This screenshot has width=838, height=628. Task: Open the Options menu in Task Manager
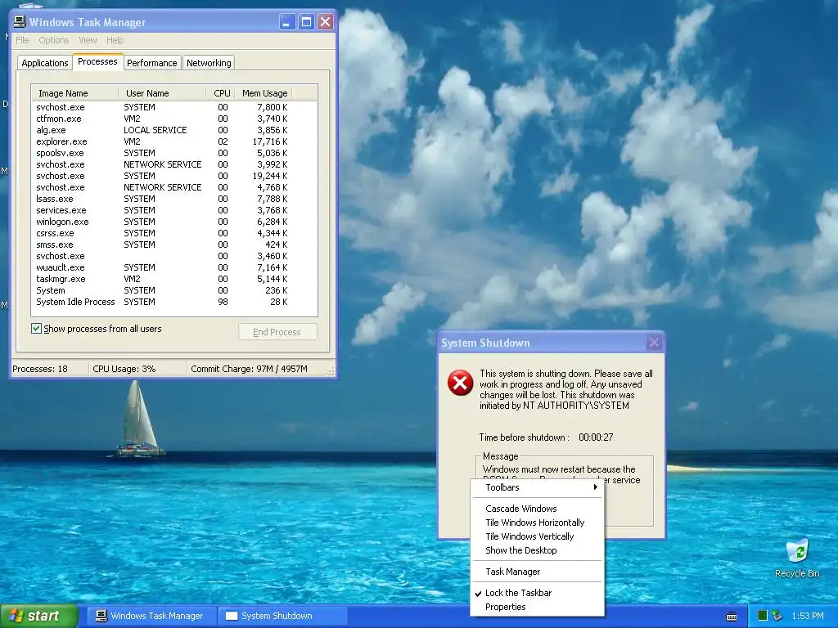click(x=53, y=40)
